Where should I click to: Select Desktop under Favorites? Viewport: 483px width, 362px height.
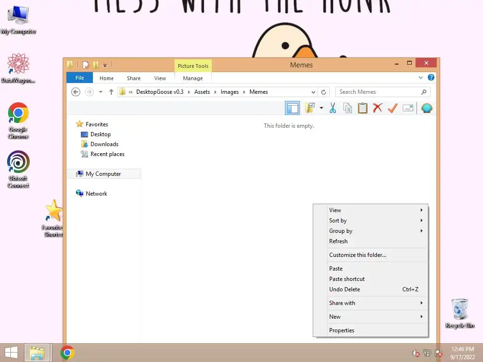pos(100,134)
